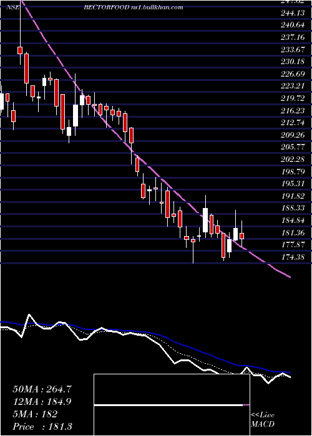Viewport: 312px width, 436px height.
Task: Select the Price : 181.3 readout
Action: coord(42,427)
